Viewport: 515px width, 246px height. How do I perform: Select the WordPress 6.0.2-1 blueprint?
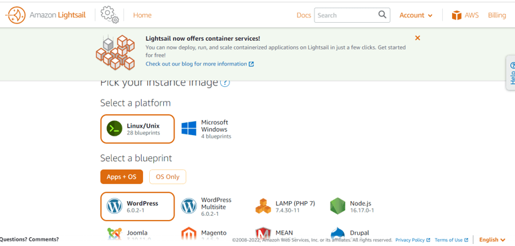tap(137, 207)
